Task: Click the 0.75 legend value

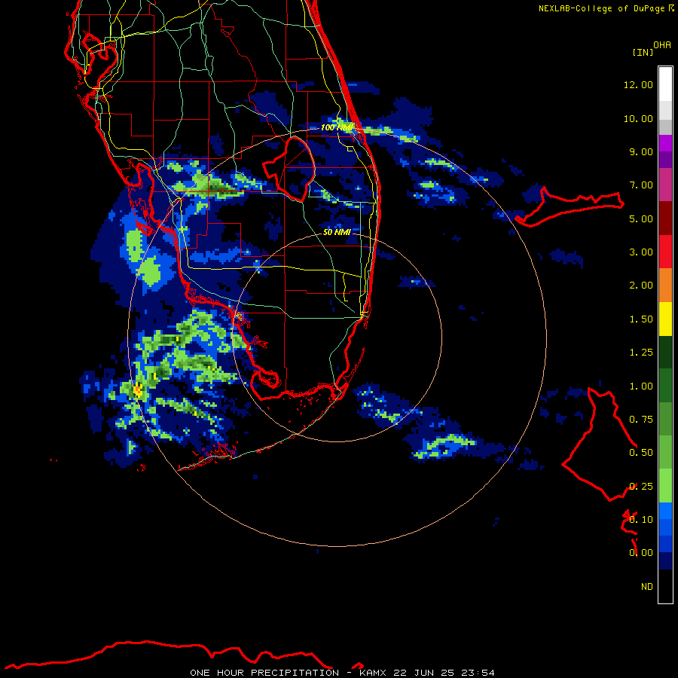Action: pos(641,420)
